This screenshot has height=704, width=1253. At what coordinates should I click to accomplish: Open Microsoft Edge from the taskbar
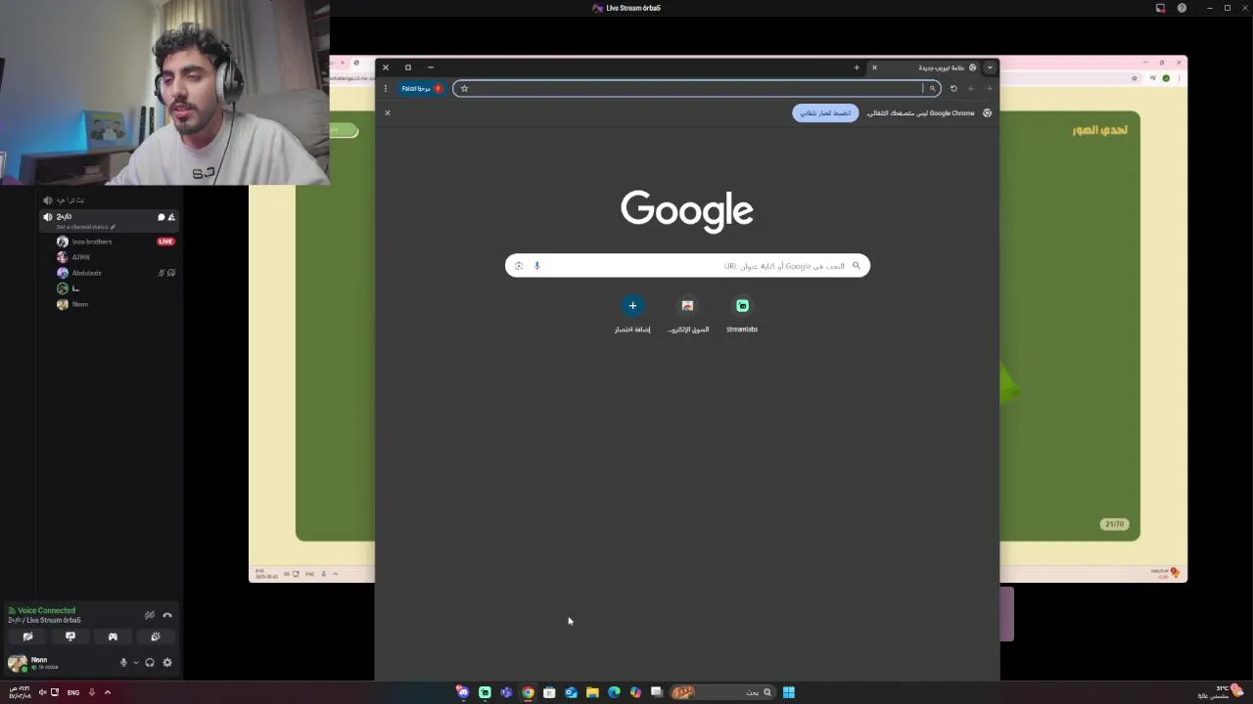[x=614, y=692]
